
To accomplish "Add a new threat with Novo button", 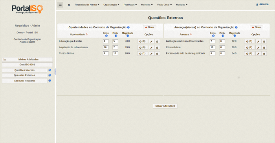I will tap(257, 27).
